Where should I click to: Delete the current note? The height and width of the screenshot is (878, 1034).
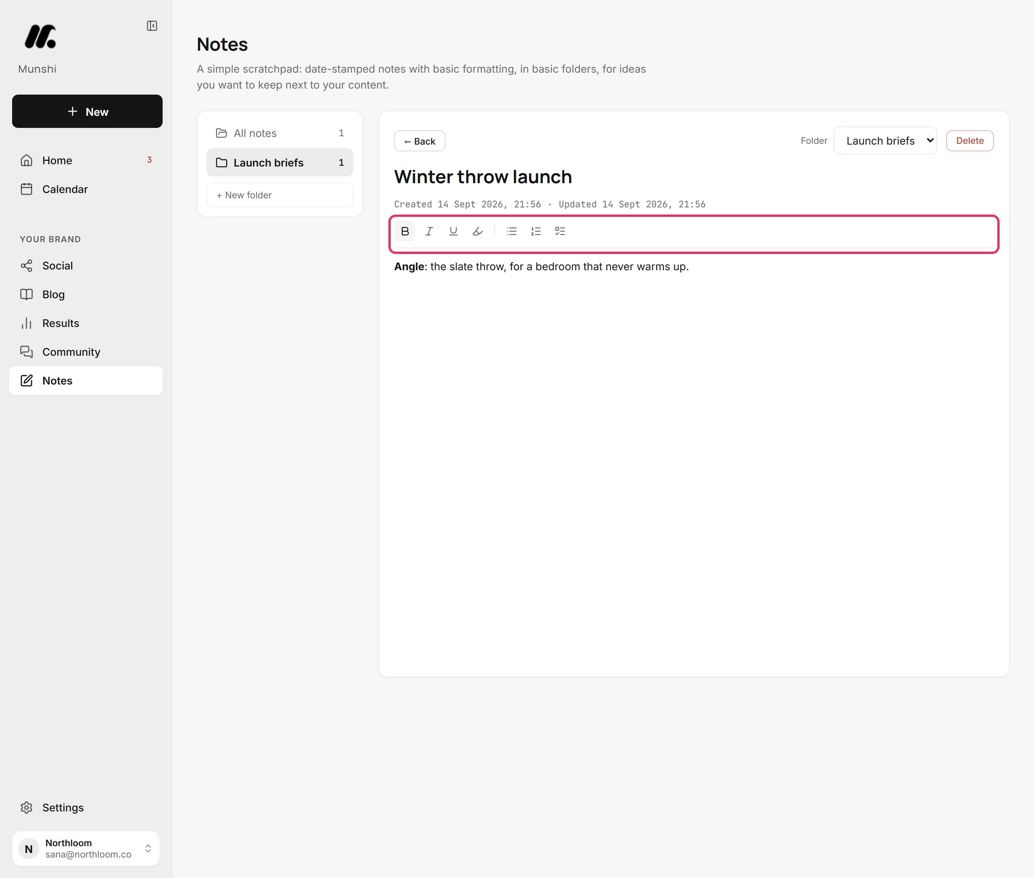970,141
